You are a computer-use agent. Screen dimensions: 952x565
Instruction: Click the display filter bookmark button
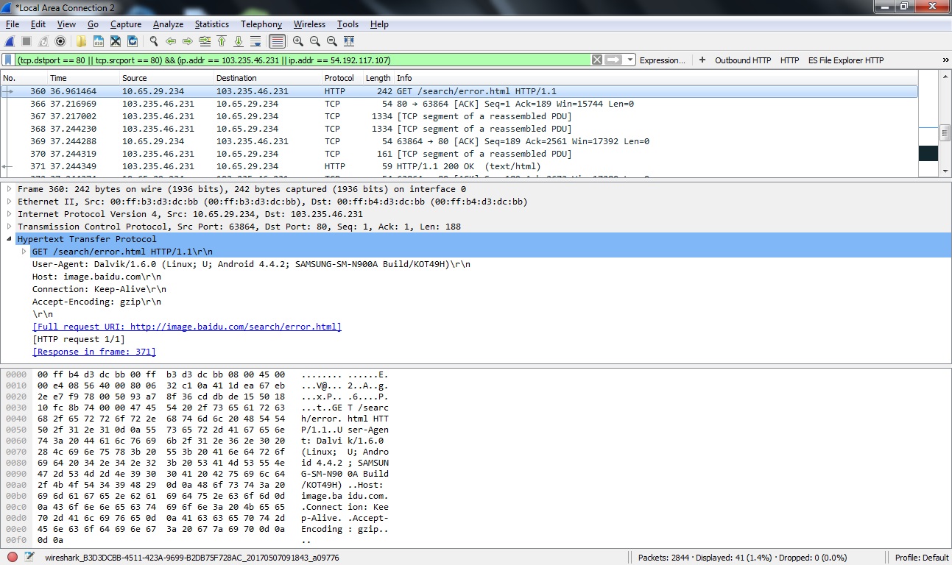9,60
